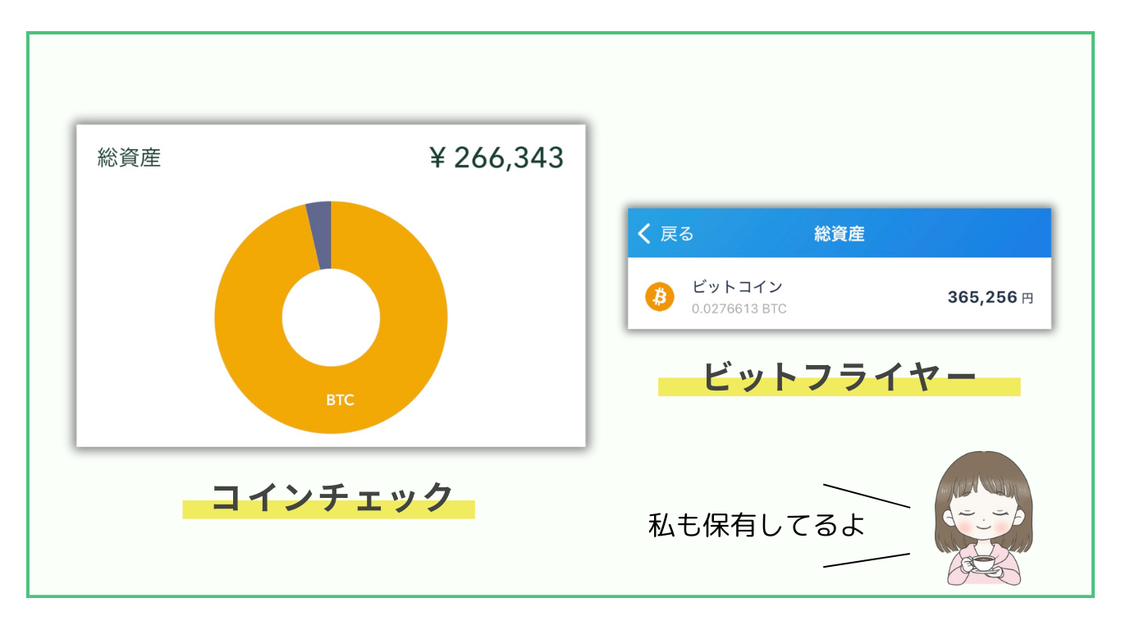This screenshot has width=1121, height=630.
Task: Click the orange Bitcoin logo icon
Action: click(659, 296)
